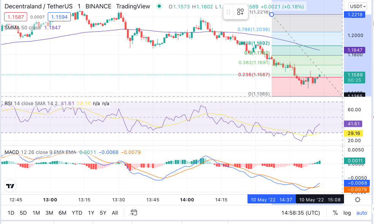Click the 29.16 yellow RSI MA label

pyautogui.click(x=353, y=133)
